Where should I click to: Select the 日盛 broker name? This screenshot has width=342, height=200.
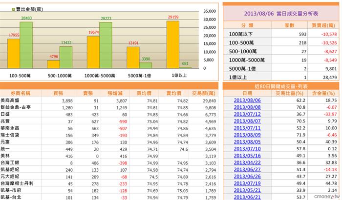coord(5,114)
